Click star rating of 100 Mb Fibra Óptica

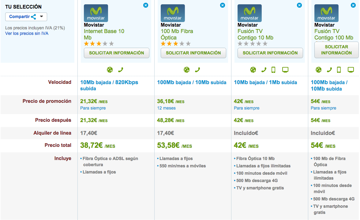[x=176, y=43]
